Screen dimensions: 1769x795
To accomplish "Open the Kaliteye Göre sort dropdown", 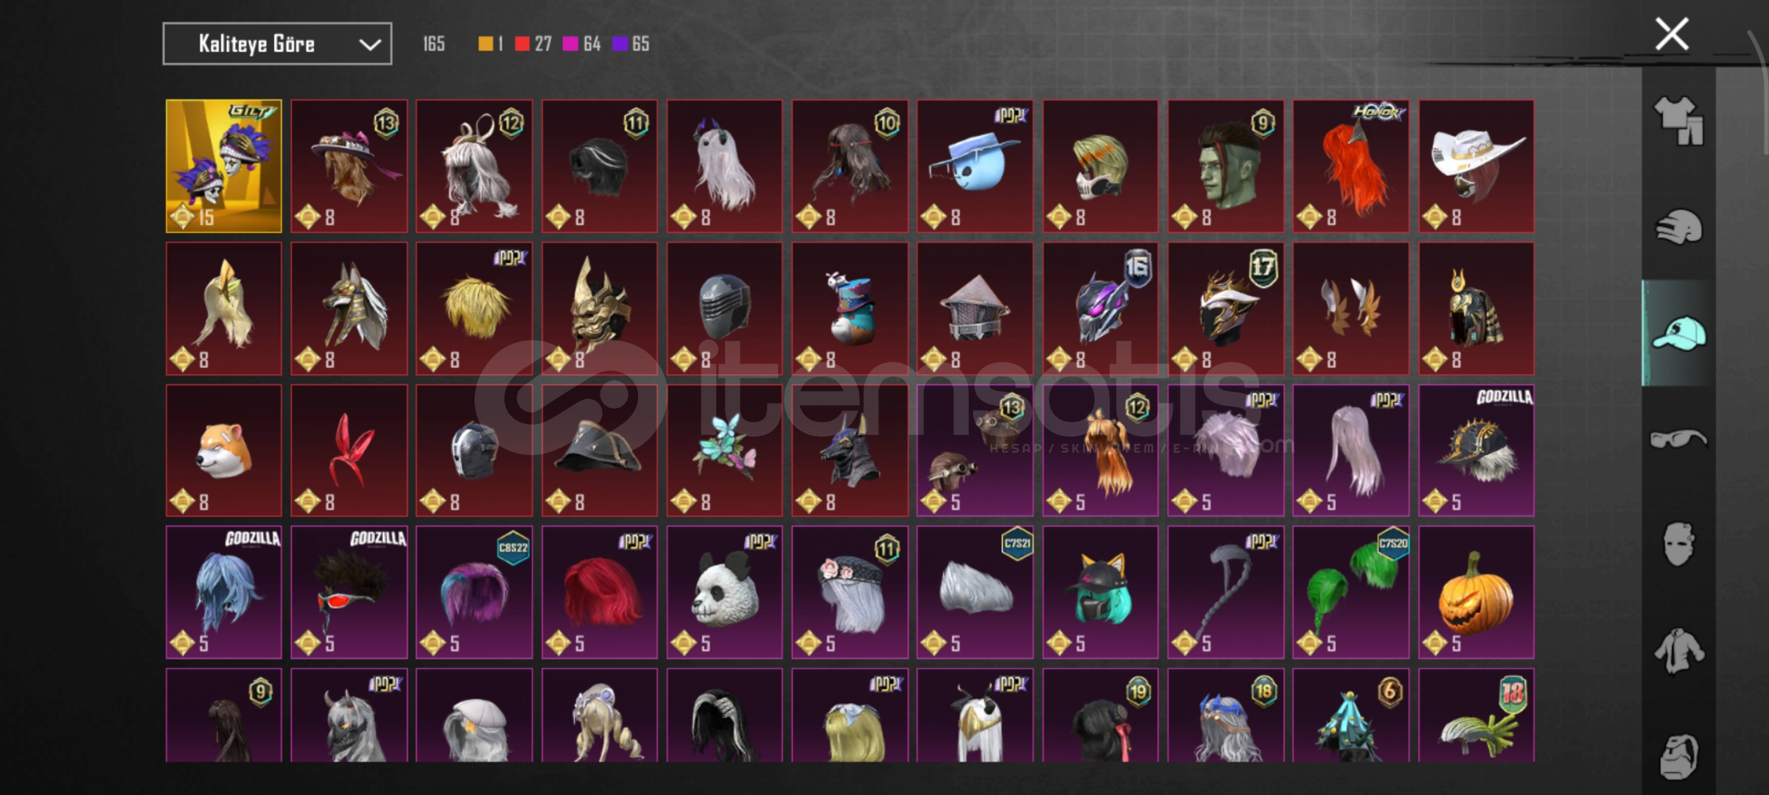I will point(277,44).
